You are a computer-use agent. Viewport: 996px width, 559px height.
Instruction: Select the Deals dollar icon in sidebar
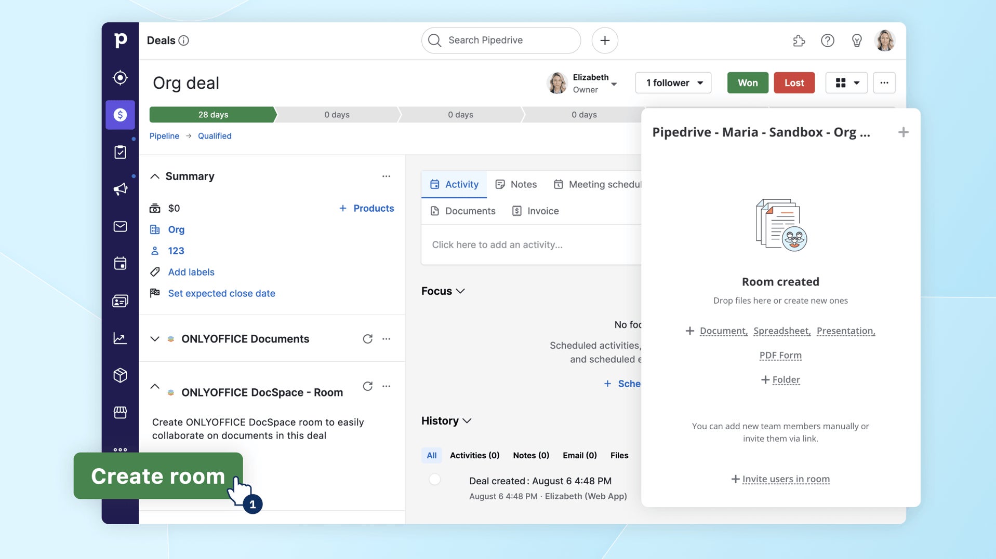pos(120,115)
